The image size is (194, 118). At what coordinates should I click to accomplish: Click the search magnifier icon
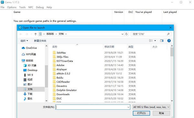point(168,34)
